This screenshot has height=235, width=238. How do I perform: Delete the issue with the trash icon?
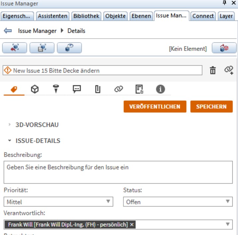[x=213, y=70]
